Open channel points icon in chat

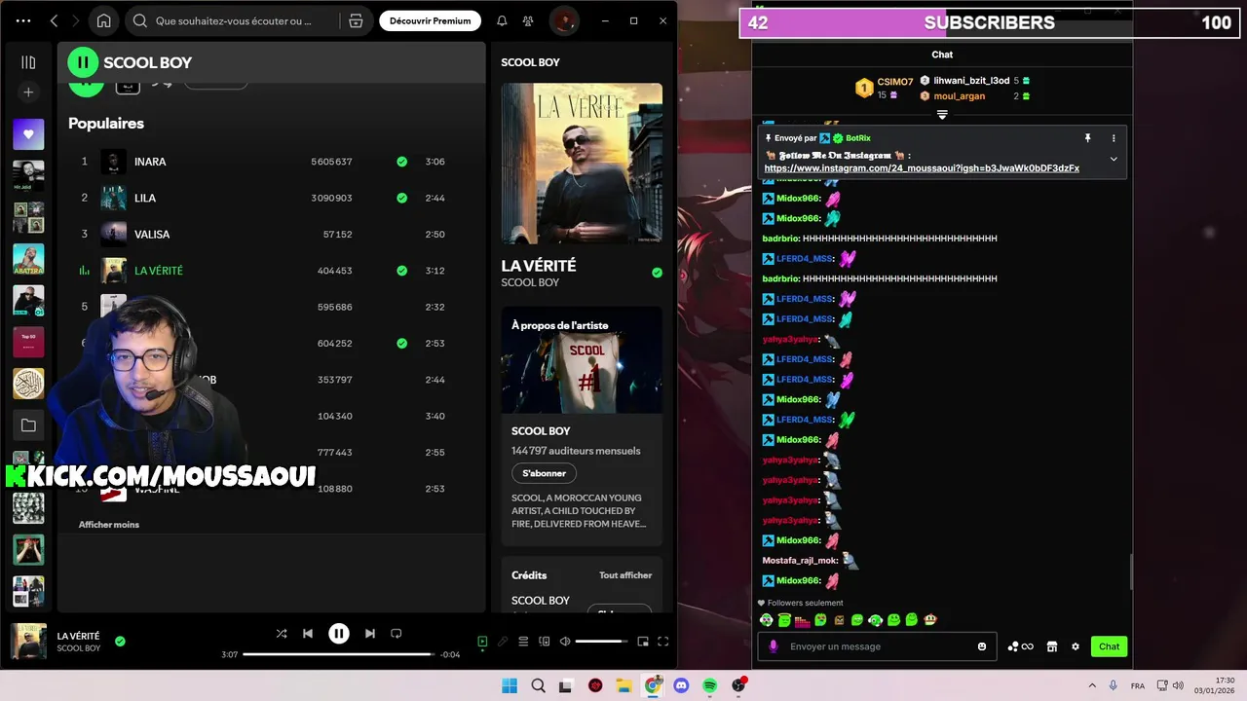(1020, 646)
